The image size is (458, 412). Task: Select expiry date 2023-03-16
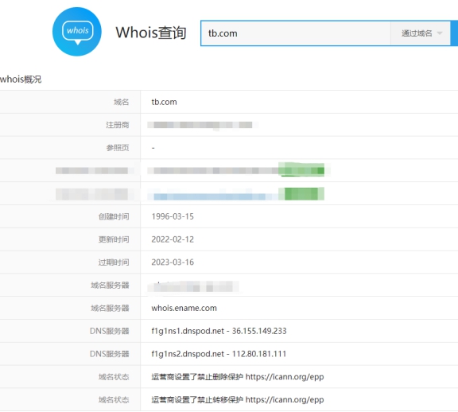click(x=173, y=262)
